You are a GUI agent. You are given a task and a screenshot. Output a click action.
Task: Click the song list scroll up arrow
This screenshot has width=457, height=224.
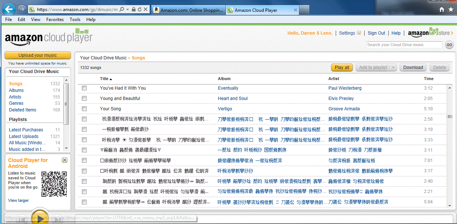pos(450,88)
